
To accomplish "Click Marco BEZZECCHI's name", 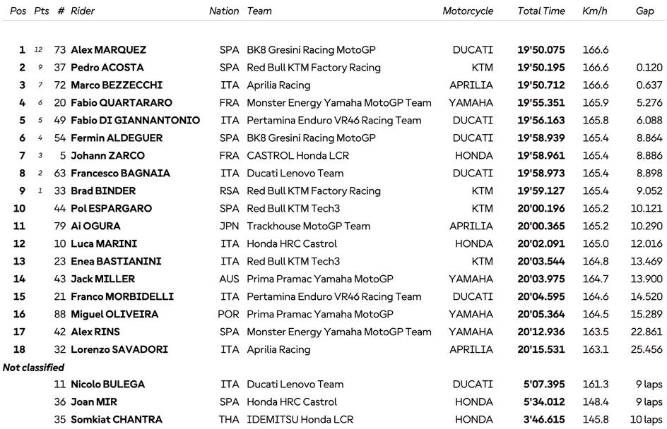I will pos(117,85).
